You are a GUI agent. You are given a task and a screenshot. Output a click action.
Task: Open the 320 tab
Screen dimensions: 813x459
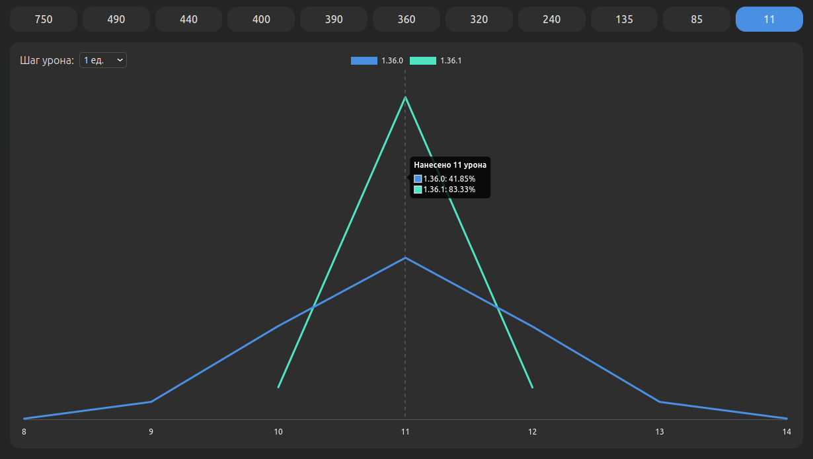(x=479, y=19)
